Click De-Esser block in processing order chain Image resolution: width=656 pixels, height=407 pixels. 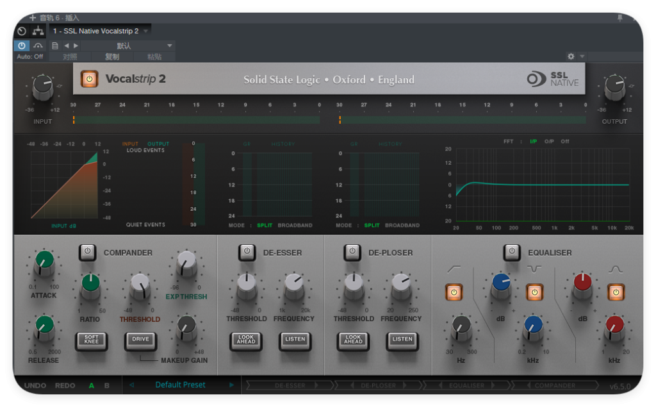pos(290,385)
